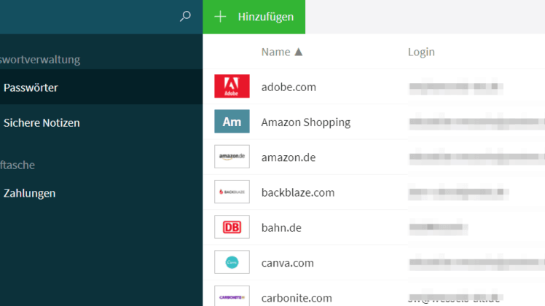Click the Backblaze logo icon
The width and height of the screenshot is (545, 306).
232,192
